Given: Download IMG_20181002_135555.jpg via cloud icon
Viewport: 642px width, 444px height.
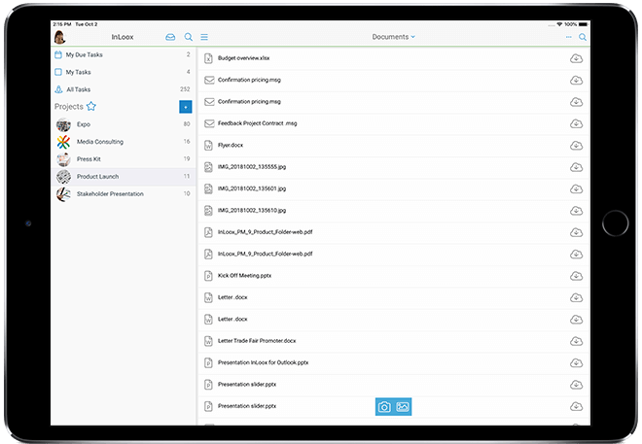Looking at the screenshot, I should (x=576, y=167).
